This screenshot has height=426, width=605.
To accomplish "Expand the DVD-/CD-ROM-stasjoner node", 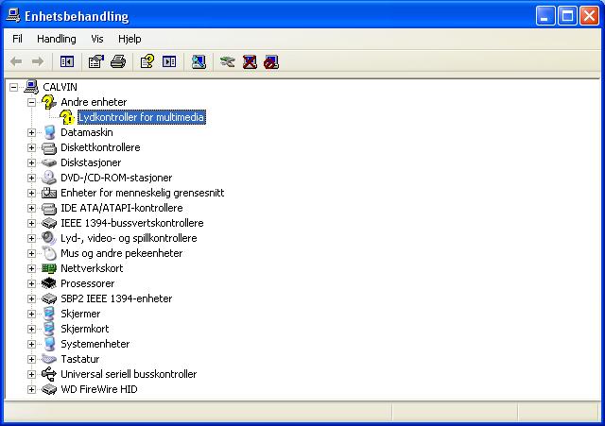I will tap(31, 178).
